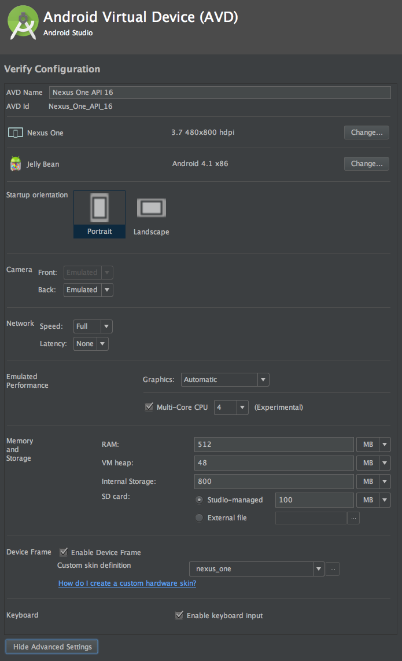Disable the Multi-Core CPU checkbox
Viewport: 402px width, 661px height.
(x=149, y=407)
